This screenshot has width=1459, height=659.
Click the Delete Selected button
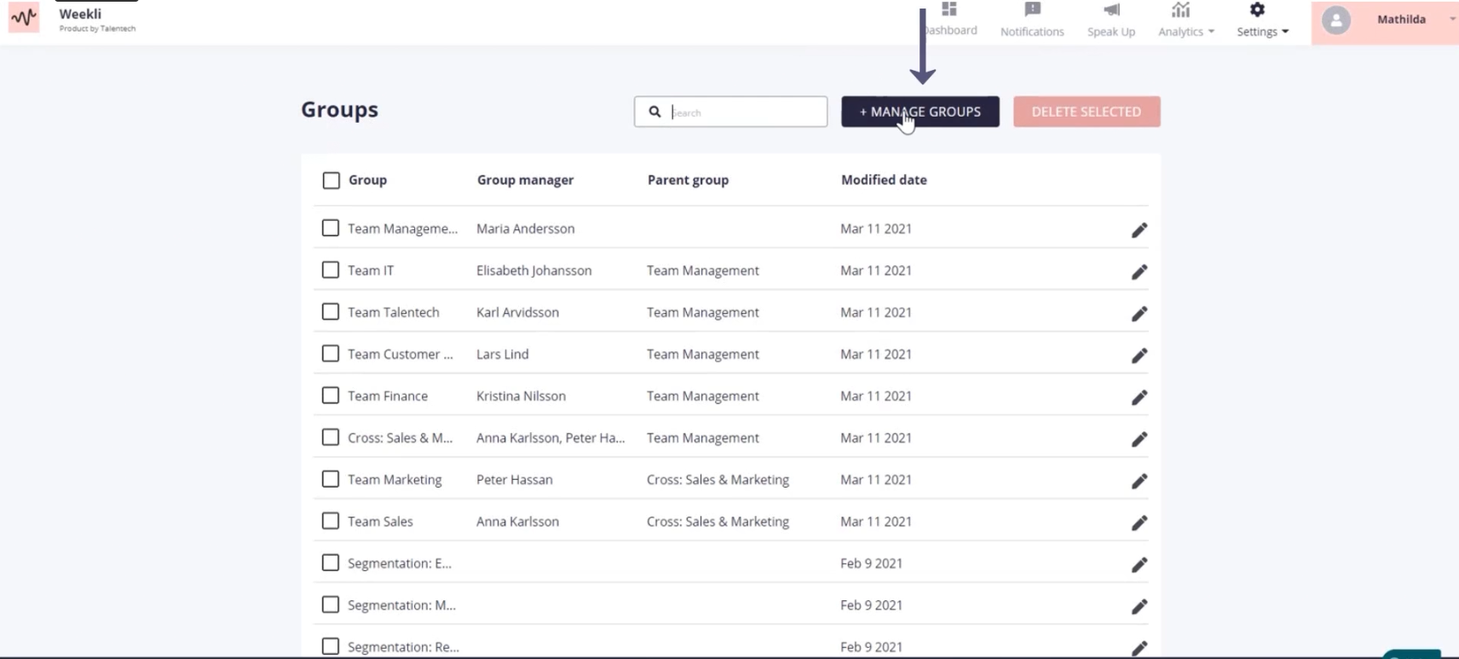1087,112
